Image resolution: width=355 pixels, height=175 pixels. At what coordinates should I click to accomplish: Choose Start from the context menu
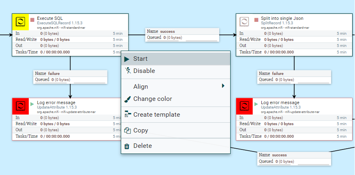pos(140,59)
